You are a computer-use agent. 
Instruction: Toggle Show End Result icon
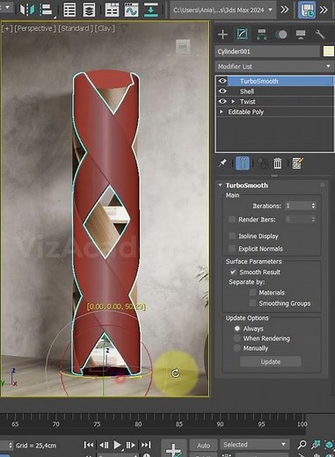[242, 163]
